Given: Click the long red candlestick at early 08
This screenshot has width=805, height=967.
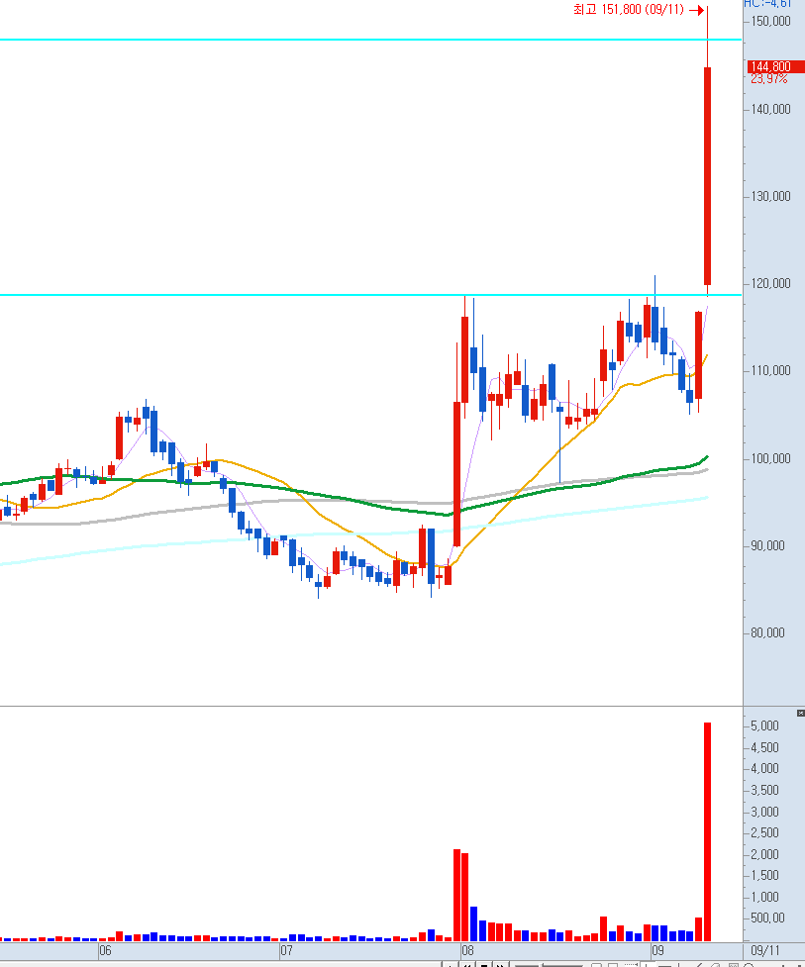Looking at the screenshot, I should (457, 474).
